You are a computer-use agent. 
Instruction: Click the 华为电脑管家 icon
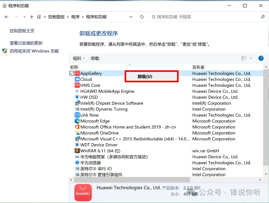click(x=77, y=157)
